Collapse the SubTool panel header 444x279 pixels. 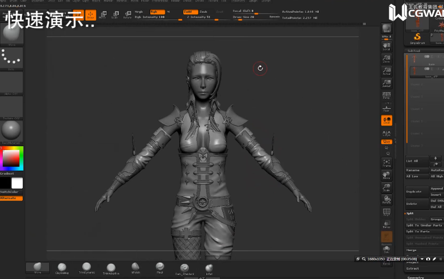pos(414,51)
